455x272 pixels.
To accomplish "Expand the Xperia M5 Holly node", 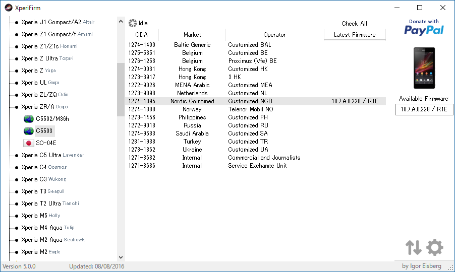I will pos(17,216).
